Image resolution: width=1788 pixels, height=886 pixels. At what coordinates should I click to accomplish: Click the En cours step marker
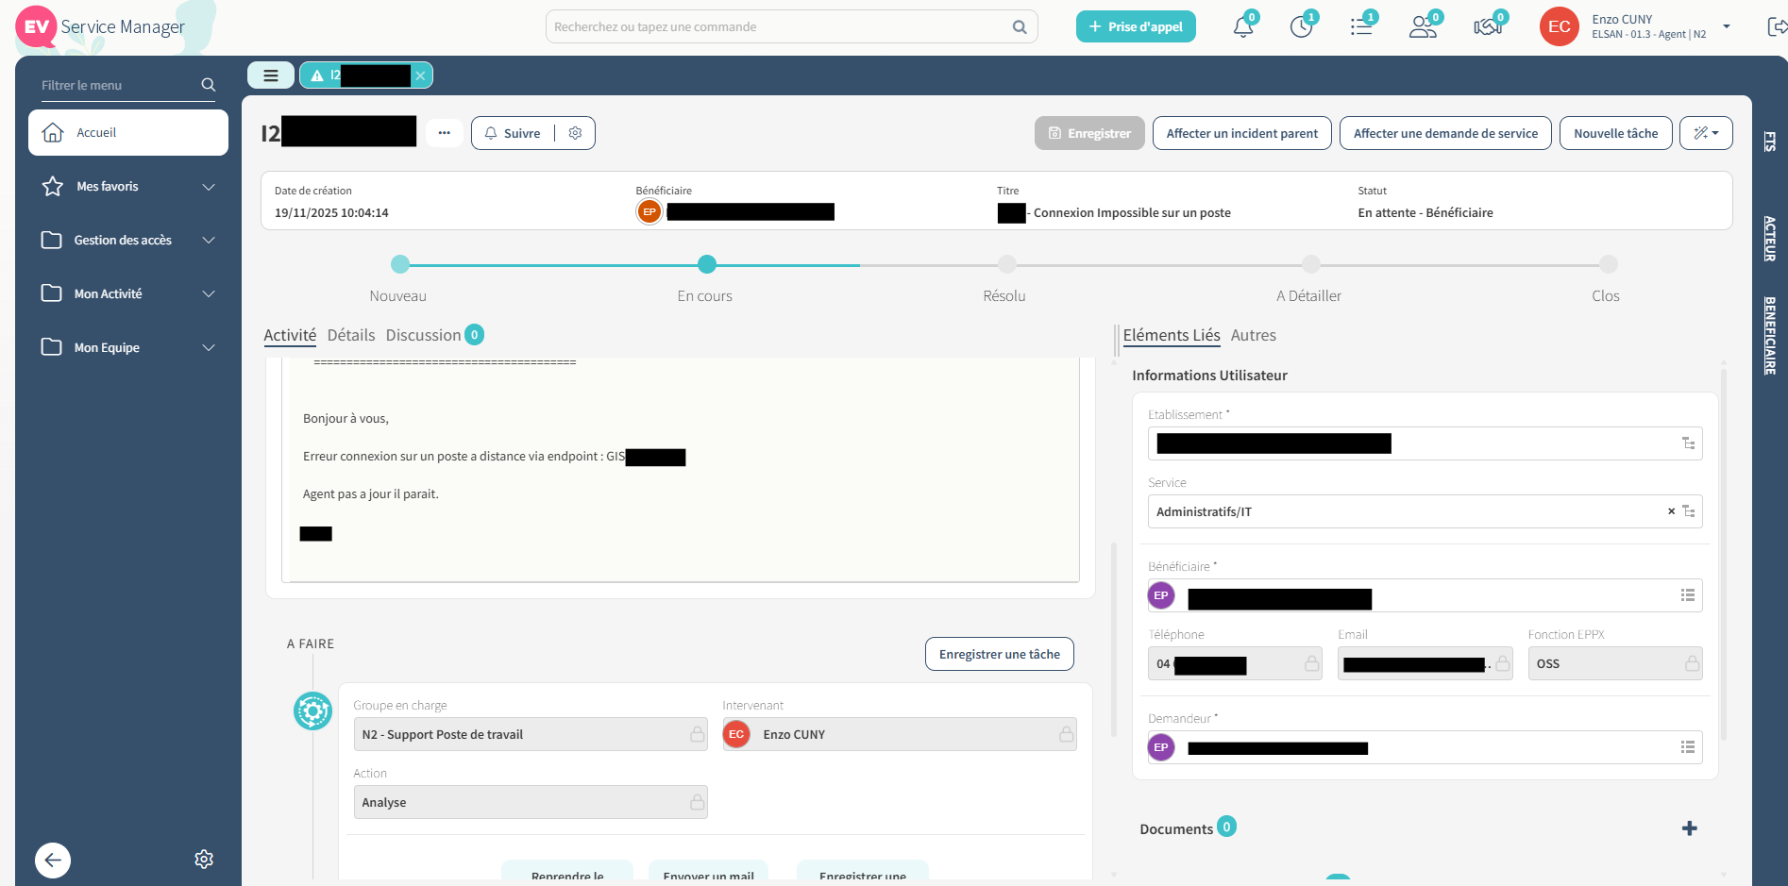[706, 264]
